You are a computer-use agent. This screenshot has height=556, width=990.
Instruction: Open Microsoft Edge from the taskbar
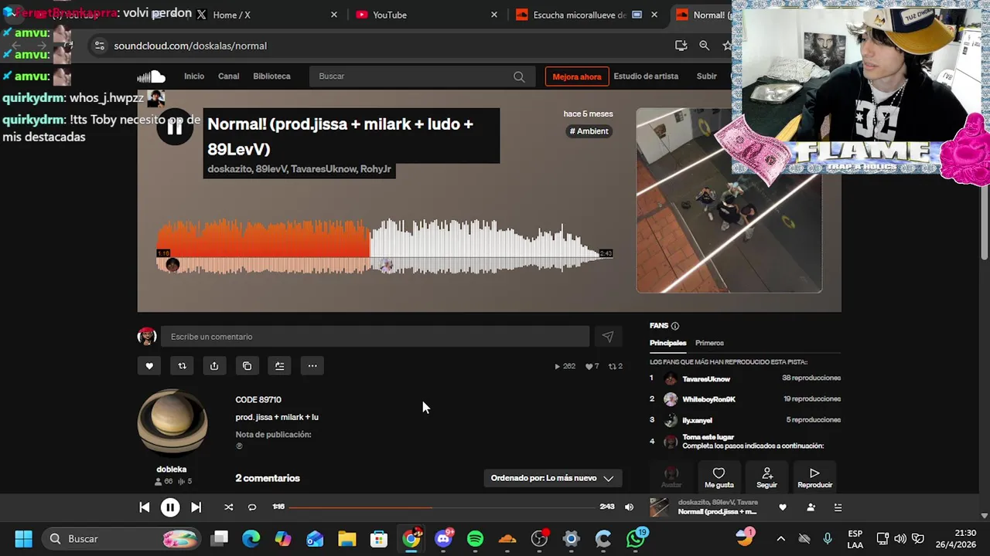click(251, 539)
